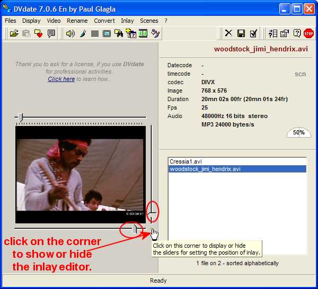The image size is (318, 289).
Task: Click the speech bubble comment icon
Action: point(51,33)
